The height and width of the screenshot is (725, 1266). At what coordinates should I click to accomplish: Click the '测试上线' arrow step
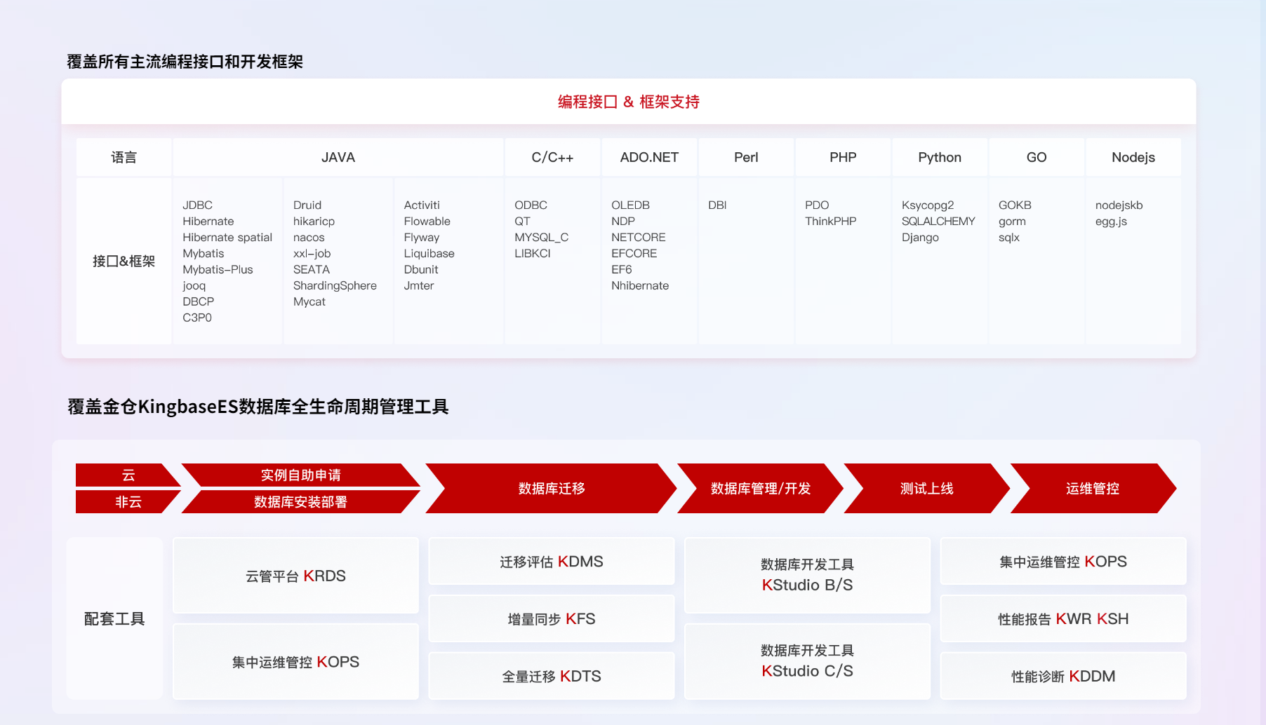pos(926,488)
